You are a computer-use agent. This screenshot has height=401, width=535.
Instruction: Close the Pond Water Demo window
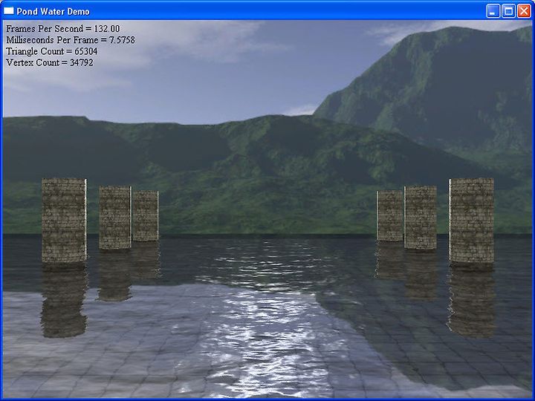point(524,11)
